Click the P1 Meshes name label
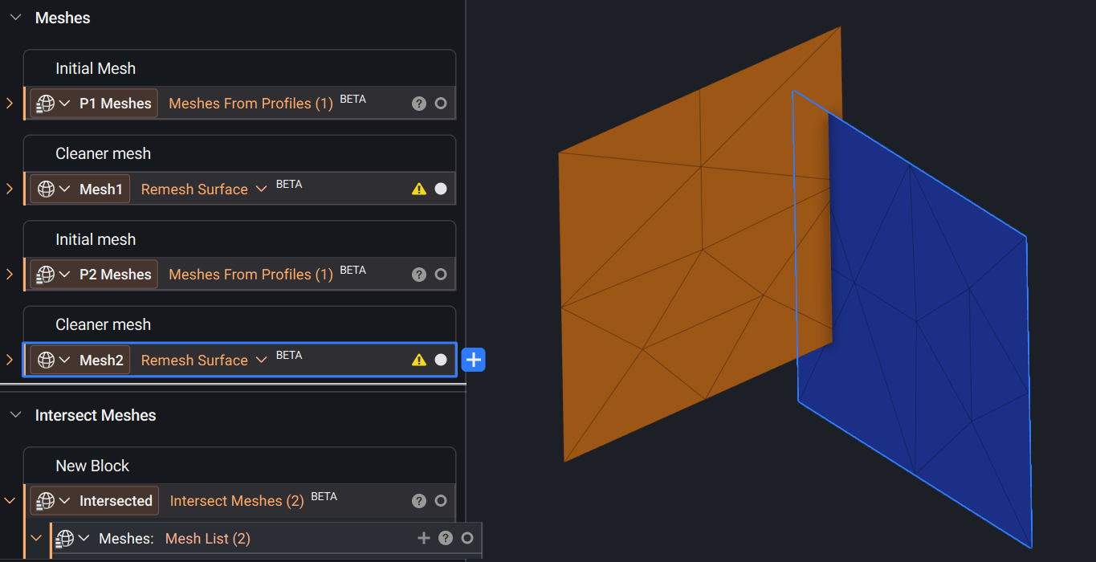Screen dimensions: 1096x562 click(x=116, y=104)
